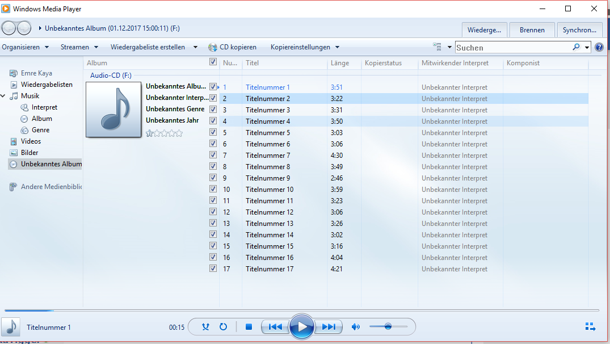Click CD kopieren button

tap(232, 47)
